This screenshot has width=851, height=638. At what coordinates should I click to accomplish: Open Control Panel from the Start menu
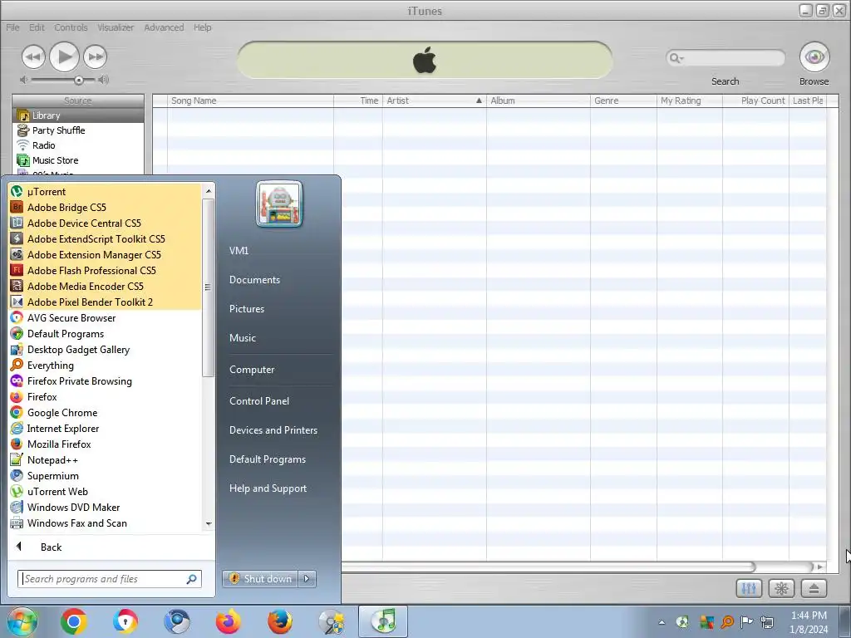(259, 401)
